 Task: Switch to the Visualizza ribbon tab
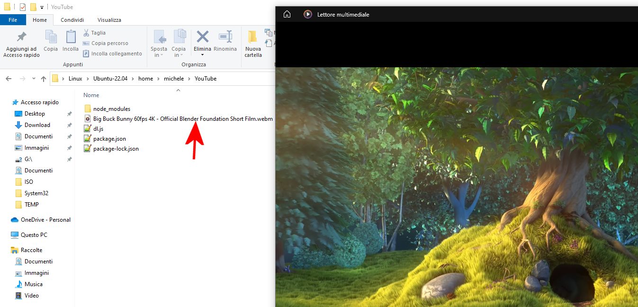click(109, 20)
